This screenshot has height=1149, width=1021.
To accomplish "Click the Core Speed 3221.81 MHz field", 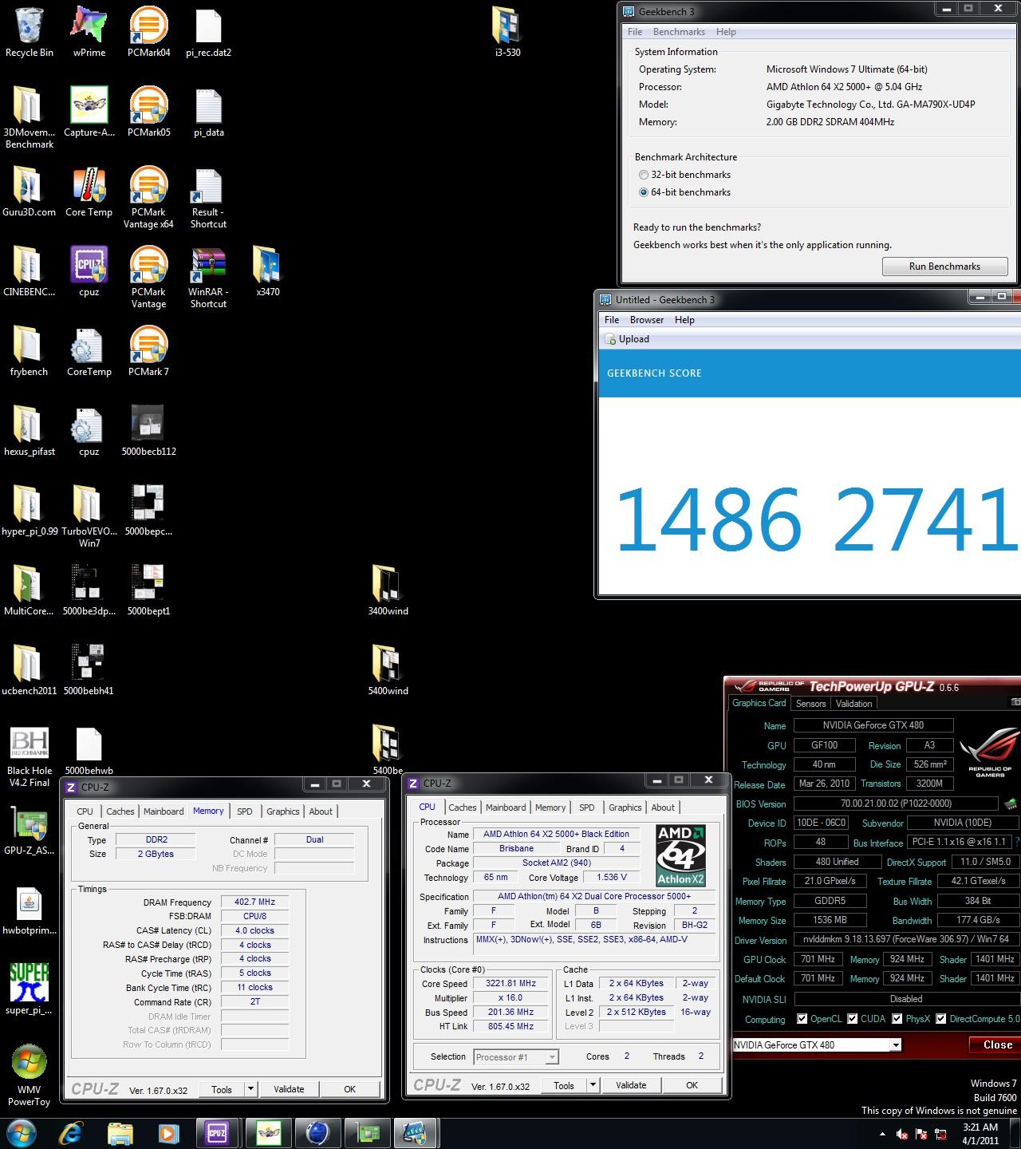I will coord(510,984).
